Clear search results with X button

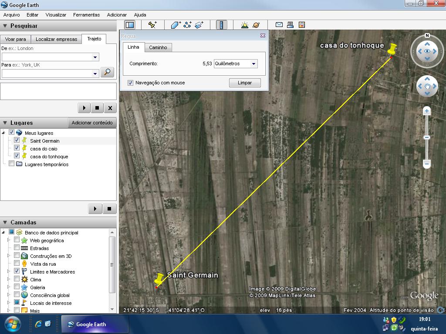(110, 108)
